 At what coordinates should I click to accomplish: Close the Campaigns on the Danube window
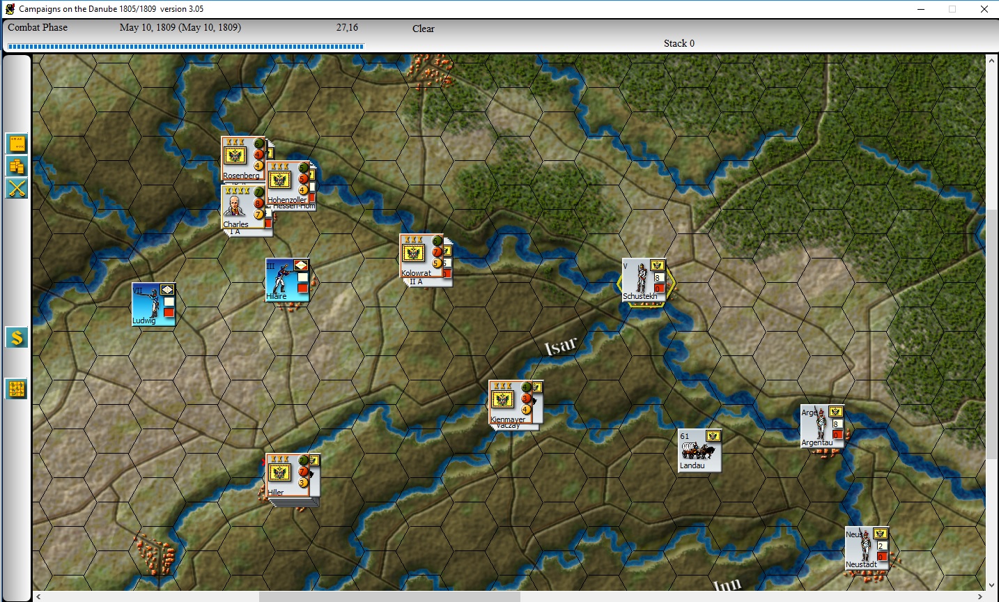point(984,9)
